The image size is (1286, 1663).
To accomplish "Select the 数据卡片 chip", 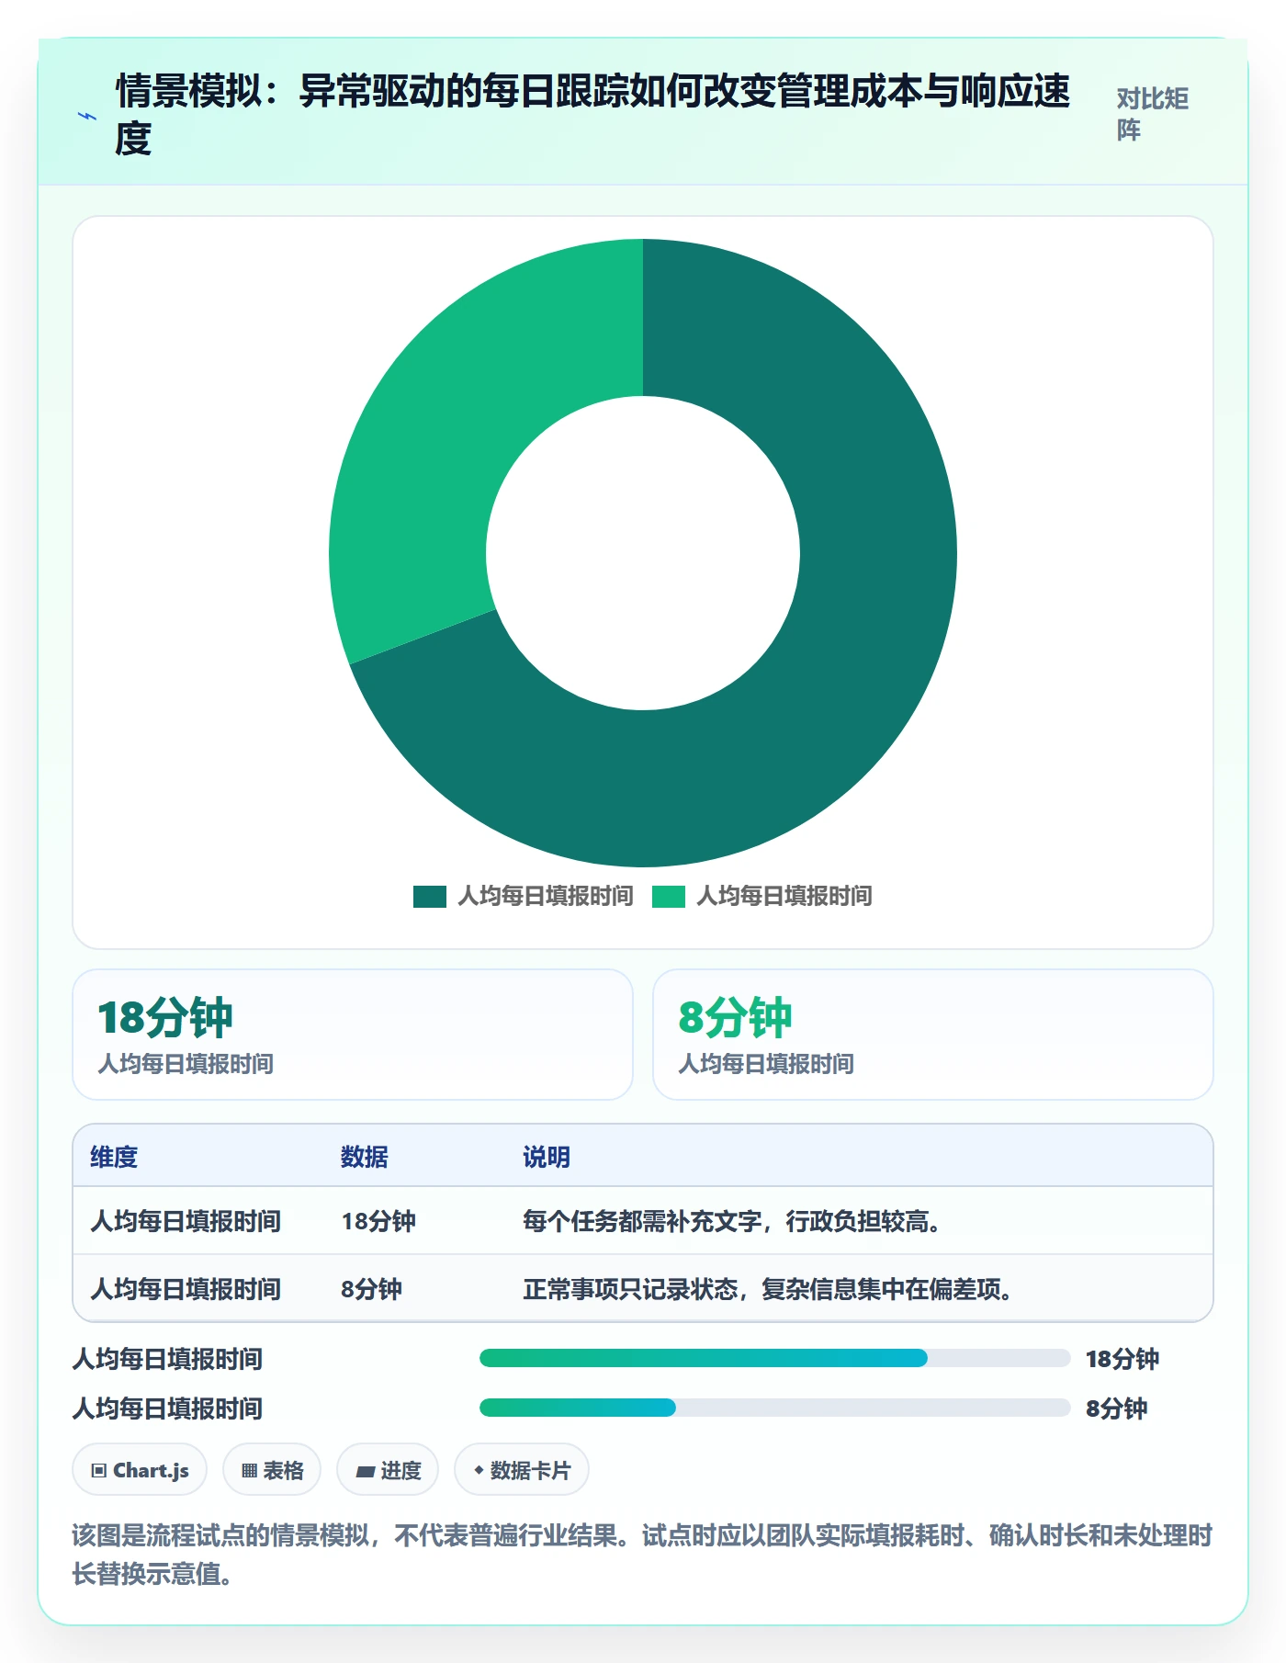I will (x=522, y=1470).
